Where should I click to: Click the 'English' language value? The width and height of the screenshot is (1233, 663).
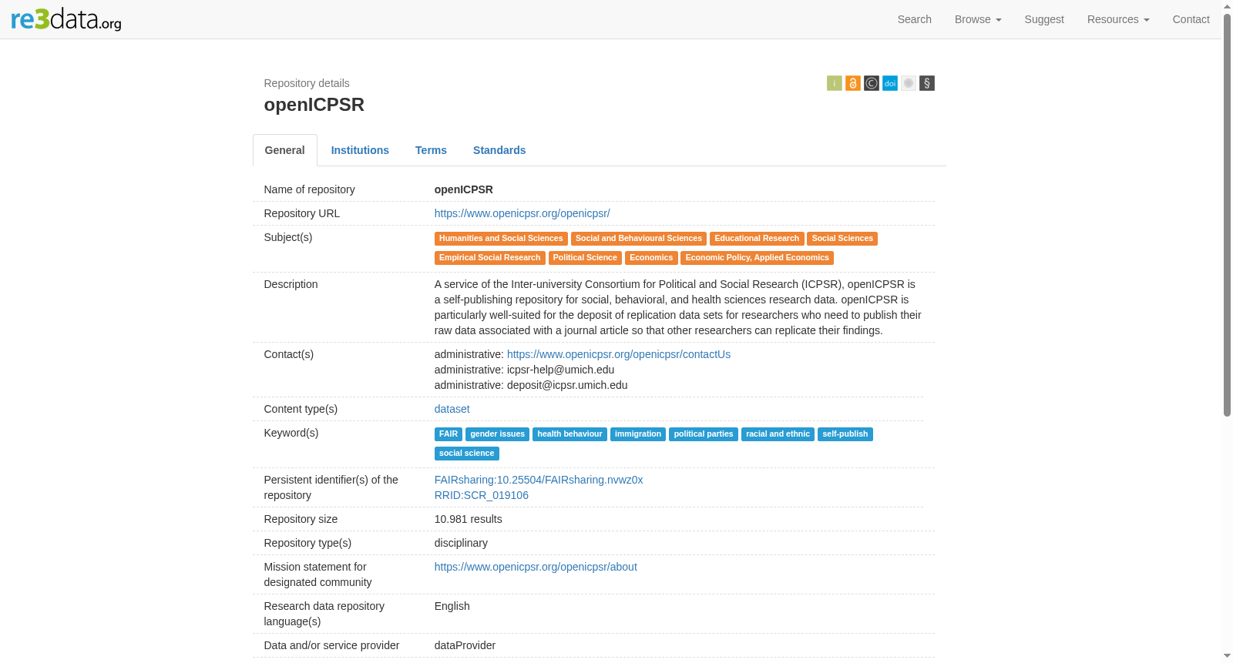coord(452,606)
